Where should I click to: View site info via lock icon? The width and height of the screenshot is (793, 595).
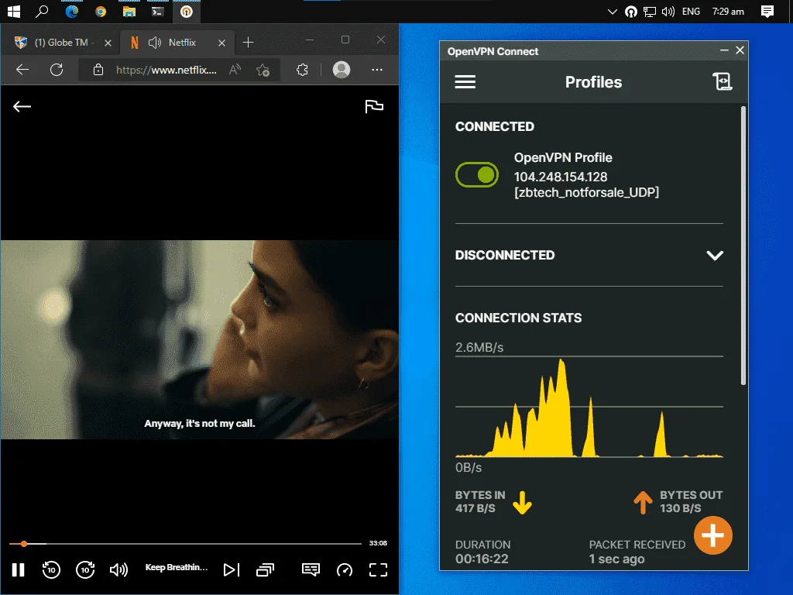pyautogui.click(x=98, y=70)
